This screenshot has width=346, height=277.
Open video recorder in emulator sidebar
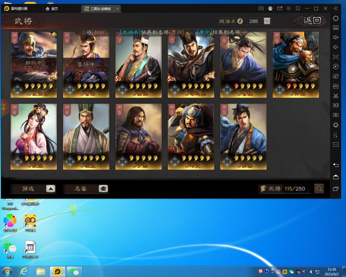click(335, 105)
